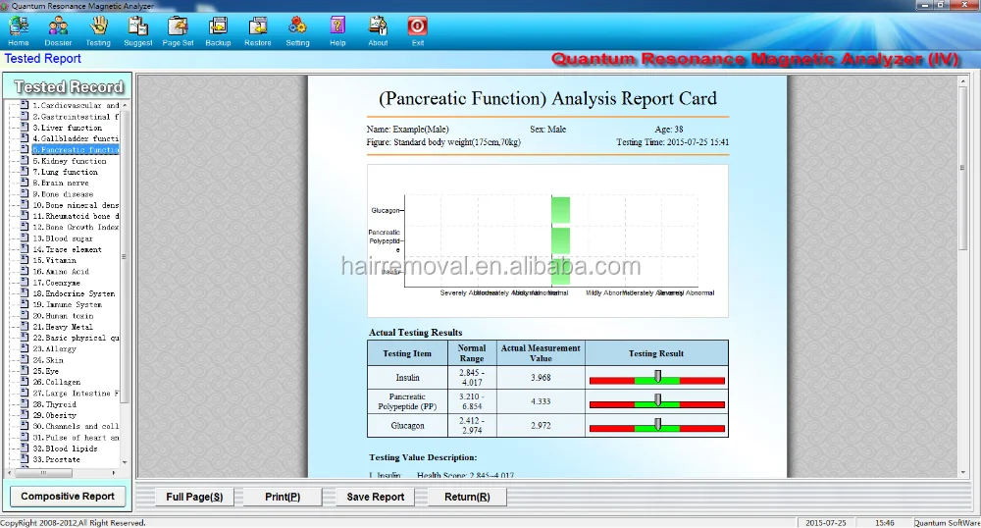Open the 13.Blood sugar record
Screen dimensions: 981x528
[63, 238]
